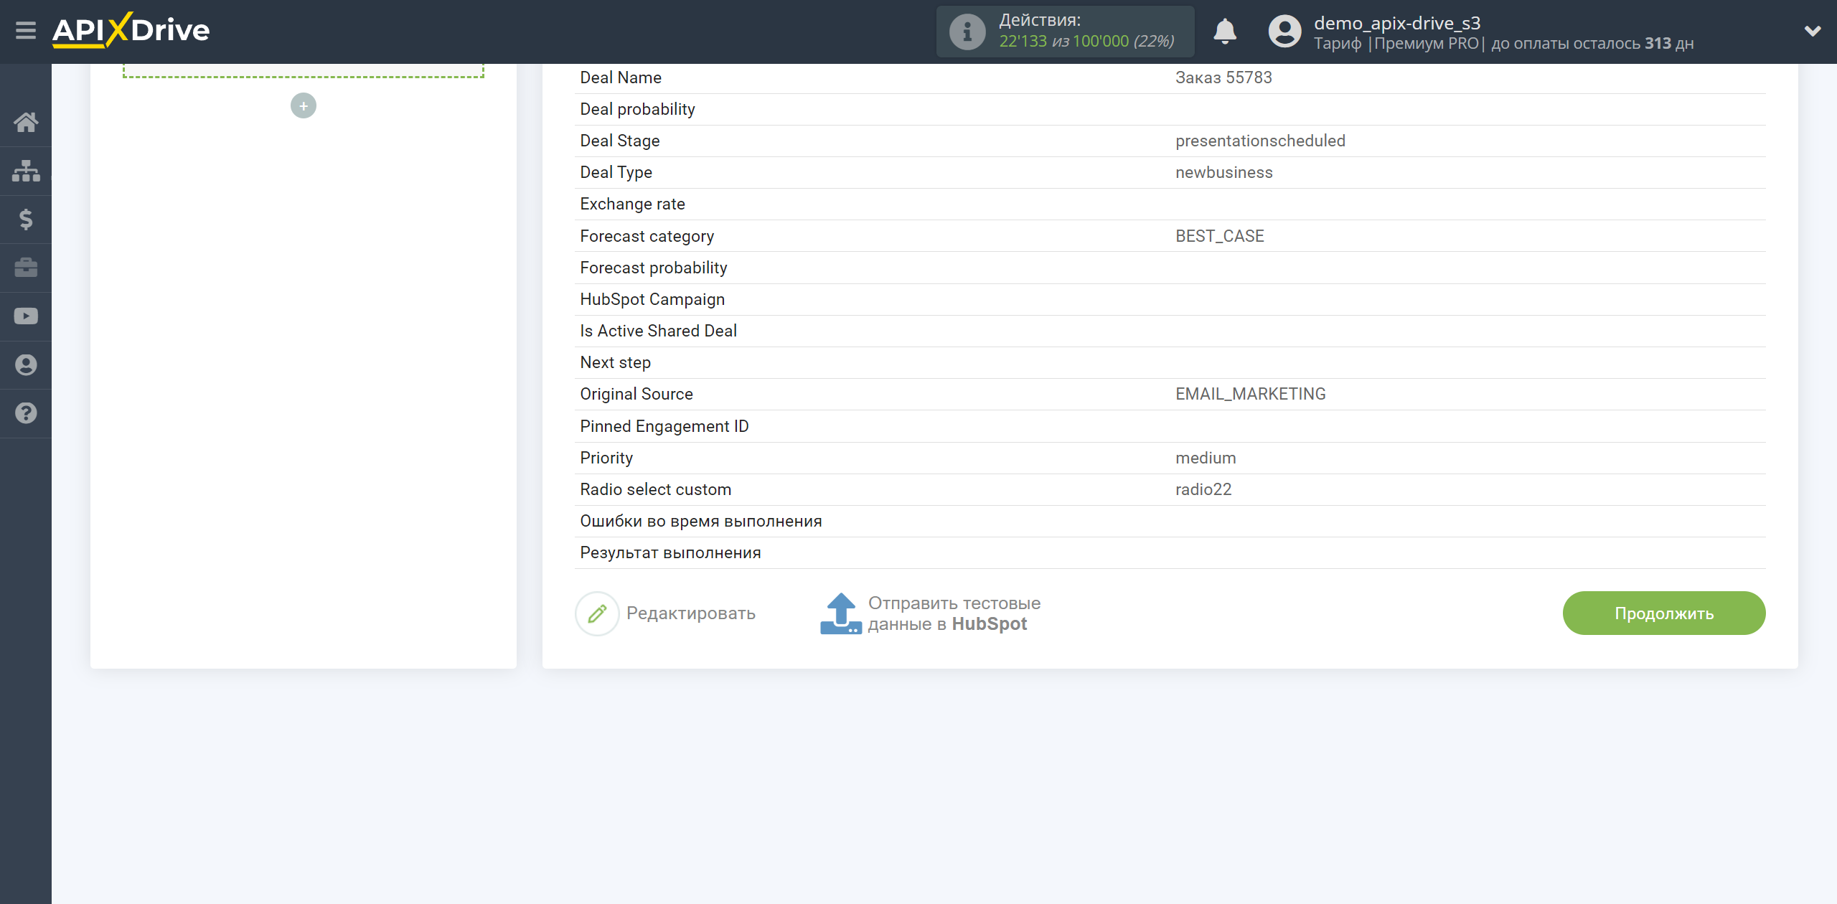1837x904 pixels.
Task: Select the Deal Type label
Action: (616, 172)
